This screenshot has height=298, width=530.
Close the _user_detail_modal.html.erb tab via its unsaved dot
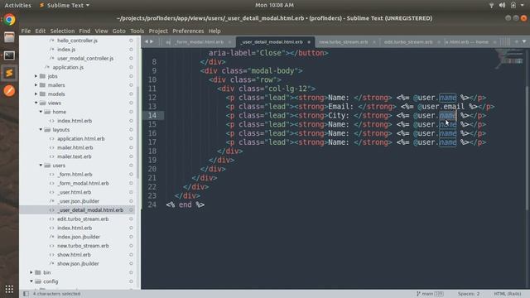point(309,42)
